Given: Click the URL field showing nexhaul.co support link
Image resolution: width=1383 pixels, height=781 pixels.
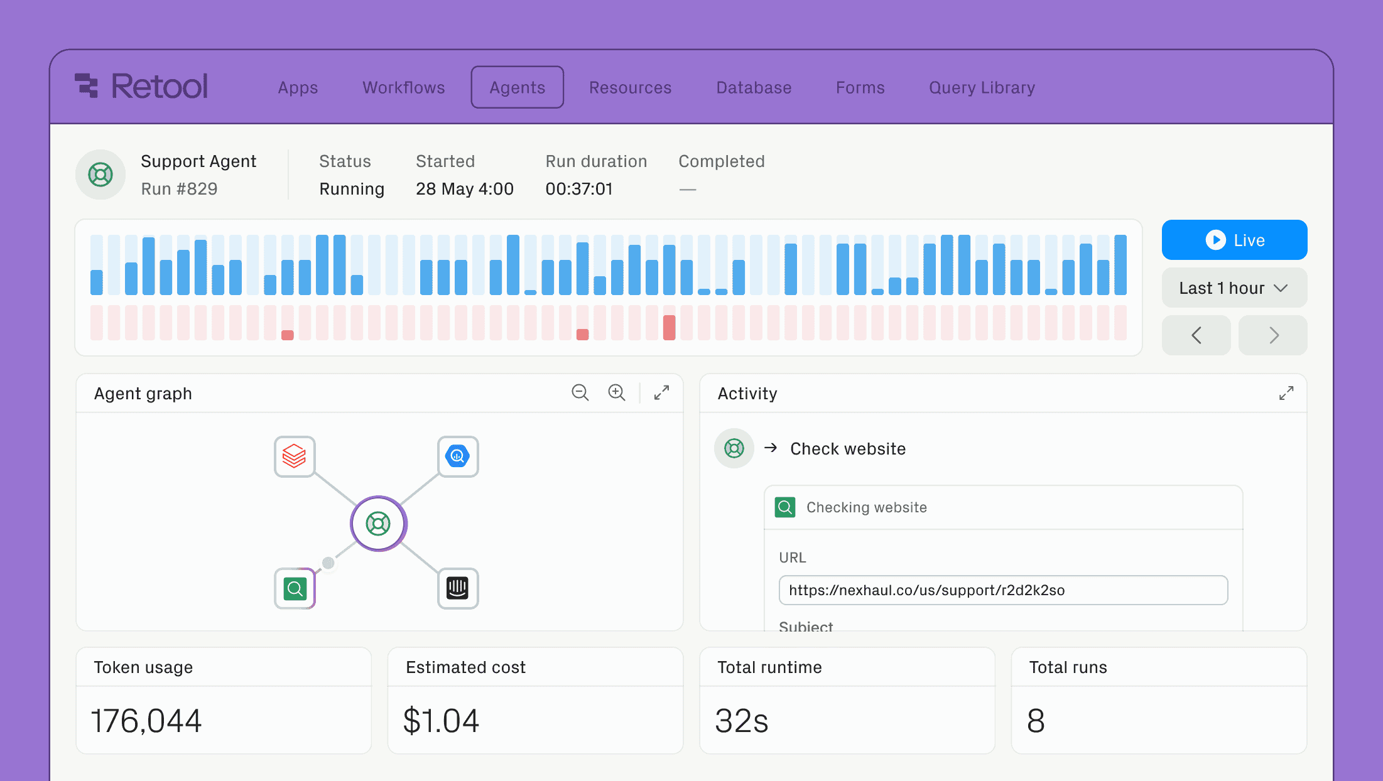Looking at the screenshot, I should coord(1002,590).
